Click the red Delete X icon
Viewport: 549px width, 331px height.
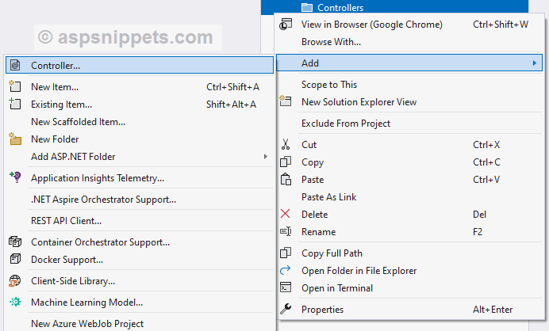pos(286,214)
